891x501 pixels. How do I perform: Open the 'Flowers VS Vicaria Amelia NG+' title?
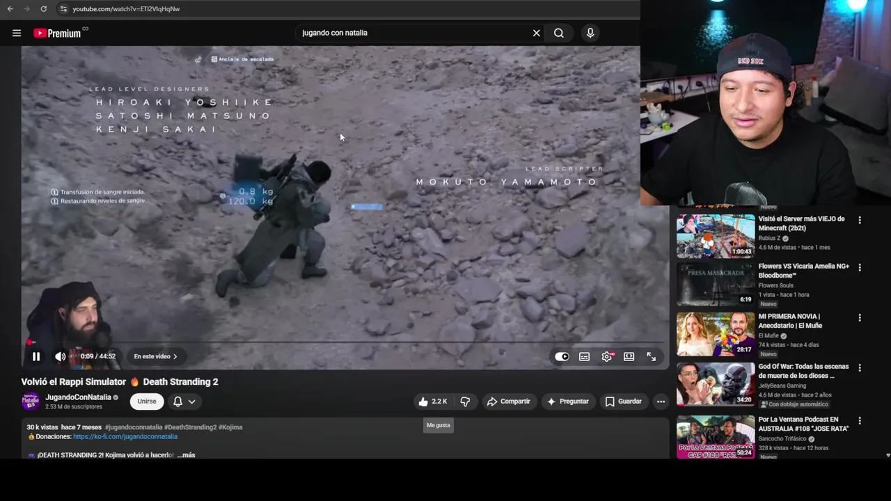pyautogui.click(x=804, y=271)
